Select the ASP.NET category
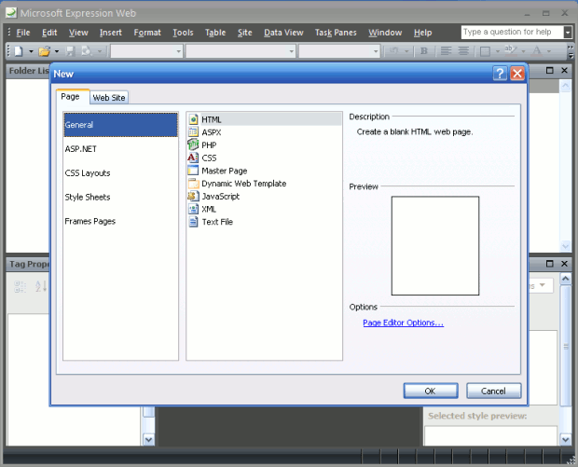The width and height of the screenshot is (578, 467). click(120, 149)
